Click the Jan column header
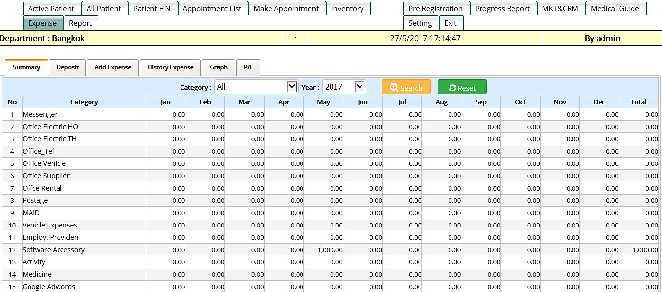 166,102
